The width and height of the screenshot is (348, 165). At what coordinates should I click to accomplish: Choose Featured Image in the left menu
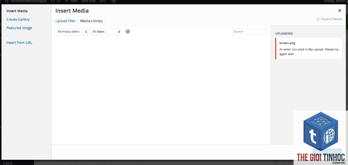click(19, 28)
